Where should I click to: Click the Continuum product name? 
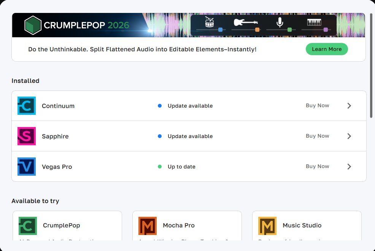pyautogui.click(x=58, y=106)
